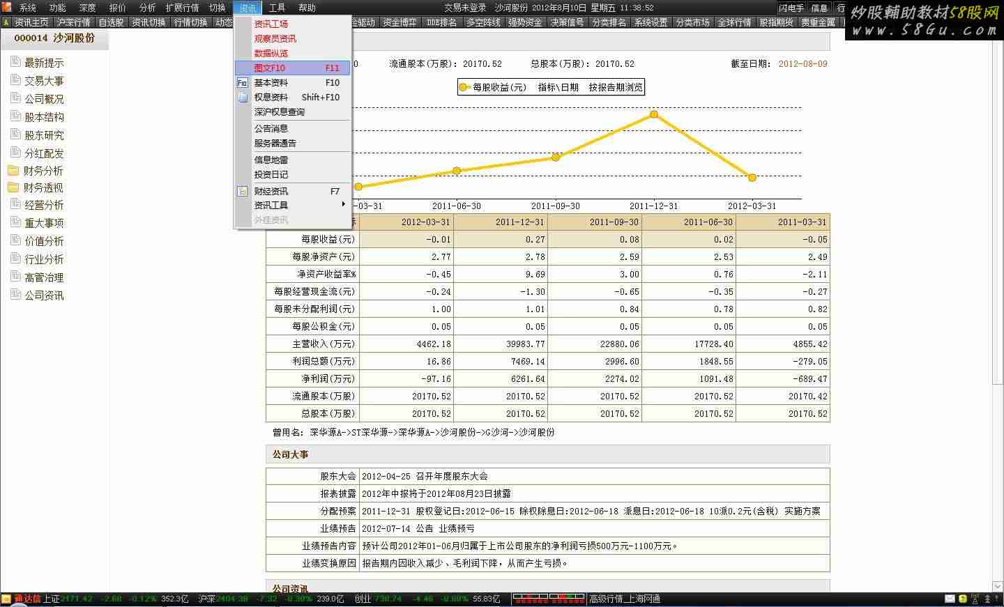1004x607 pixels.
Task: Select highlighted 图文F10 menu entry
Action: click(292, 68)
